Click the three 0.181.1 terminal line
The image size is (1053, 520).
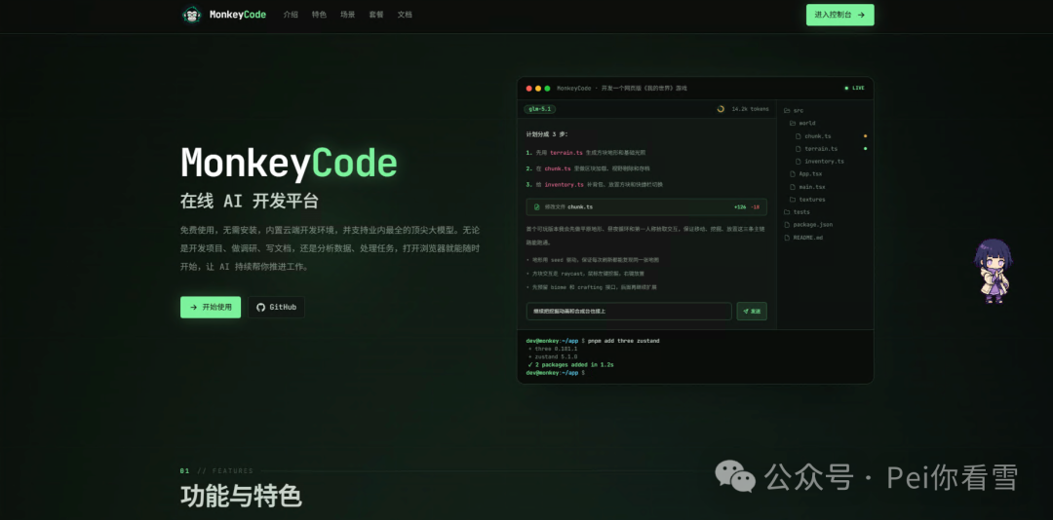click(553, 349)
